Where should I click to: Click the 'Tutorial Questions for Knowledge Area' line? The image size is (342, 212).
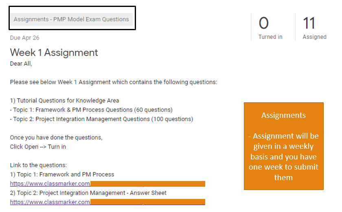(x=64, y=100)
